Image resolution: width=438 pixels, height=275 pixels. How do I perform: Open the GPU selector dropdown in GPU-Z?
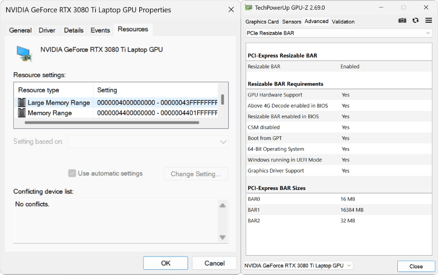(x=298, y=265)
